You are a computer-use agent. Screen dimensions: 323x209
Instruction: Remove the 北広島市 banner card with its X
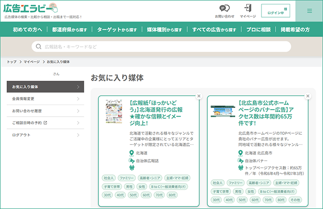point(308,96)
